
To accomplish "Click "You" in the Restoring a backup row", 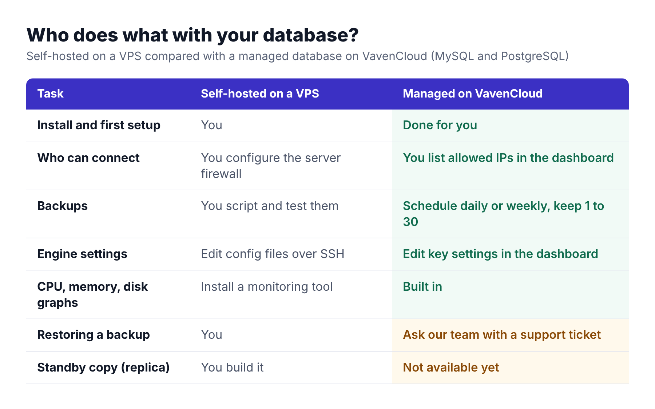I will coord(211,335).
